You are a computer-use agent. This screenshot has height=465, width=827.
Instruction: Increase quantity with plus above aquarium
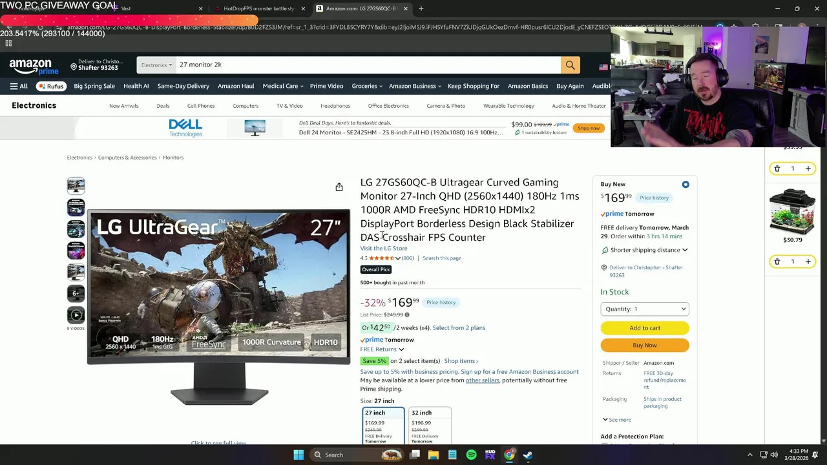(808, 169)
